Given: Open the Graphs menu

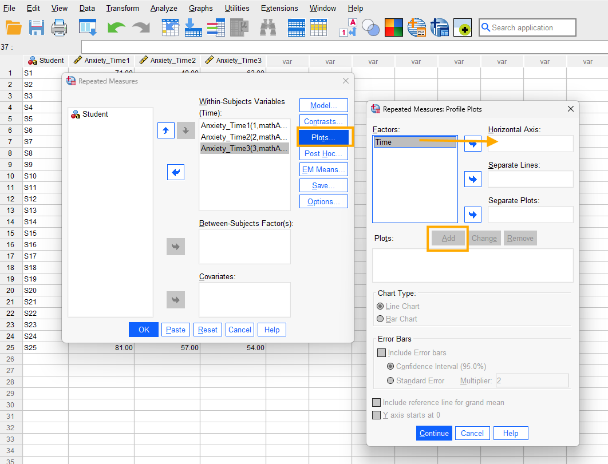Looking at the screenshot, I should (x=200, y=8).
